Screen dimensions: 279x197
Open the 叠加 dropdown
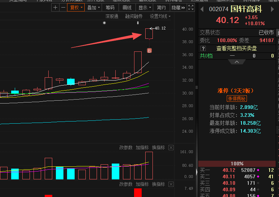[x=93, y=8]
